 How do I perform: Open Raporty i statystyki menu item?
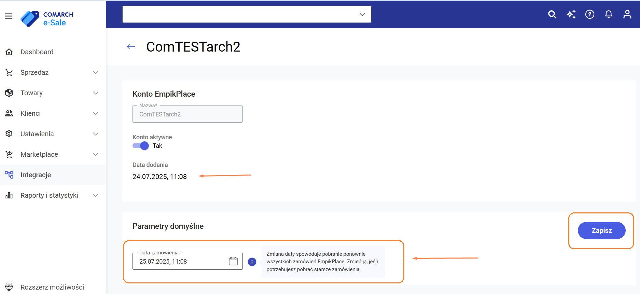coord(53,195)
